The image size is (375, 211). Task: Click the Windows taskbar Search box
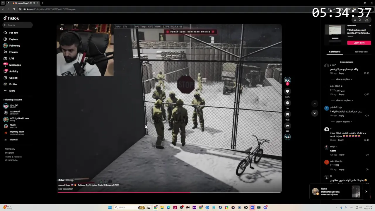[x=130, y=207]
